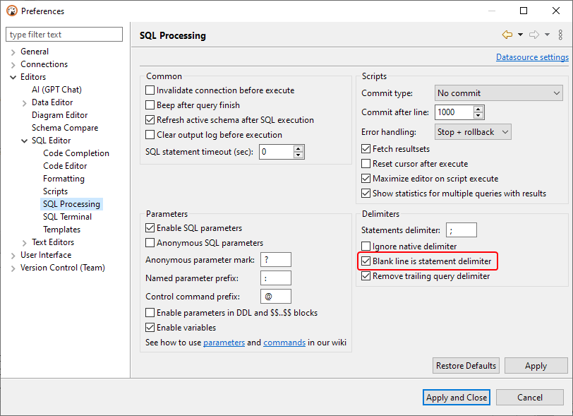Open the Commit type dropdown
Image resolution: width=573 pixels, height=416 pixels.
click(498, 93)
